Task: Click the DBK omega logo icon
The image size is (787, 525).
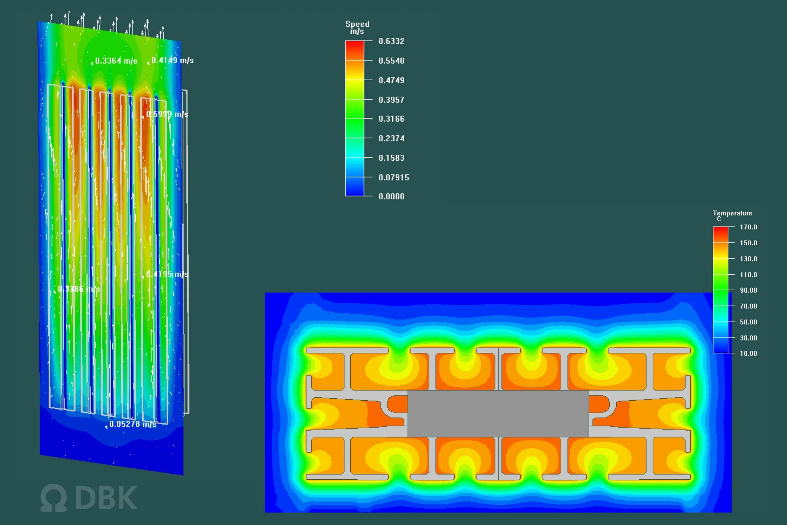Action: point(54,498)
